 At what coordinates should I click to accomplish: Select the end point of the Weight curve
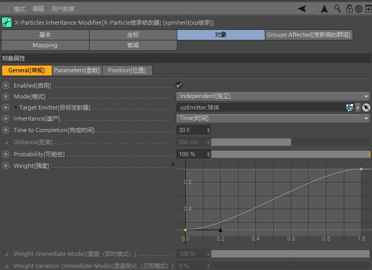[361, 169]
